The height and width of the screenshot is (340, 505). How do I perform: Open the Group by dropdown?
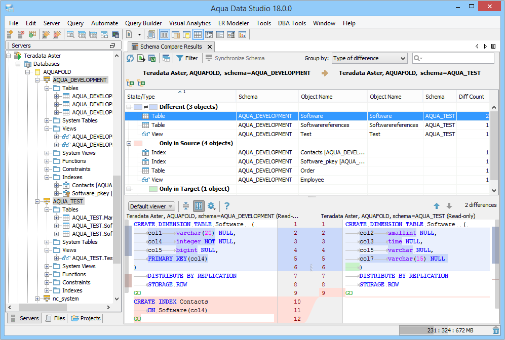(369, 58)
